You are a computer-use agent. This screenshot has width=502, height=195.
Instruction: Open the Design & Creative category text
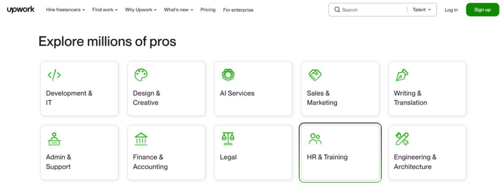tap(147, 98)
